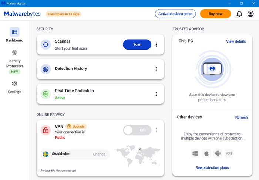This screenshot has width=259, height=180.
Task: Open Detection History three-dot options menu
Action: pos(156,69)
